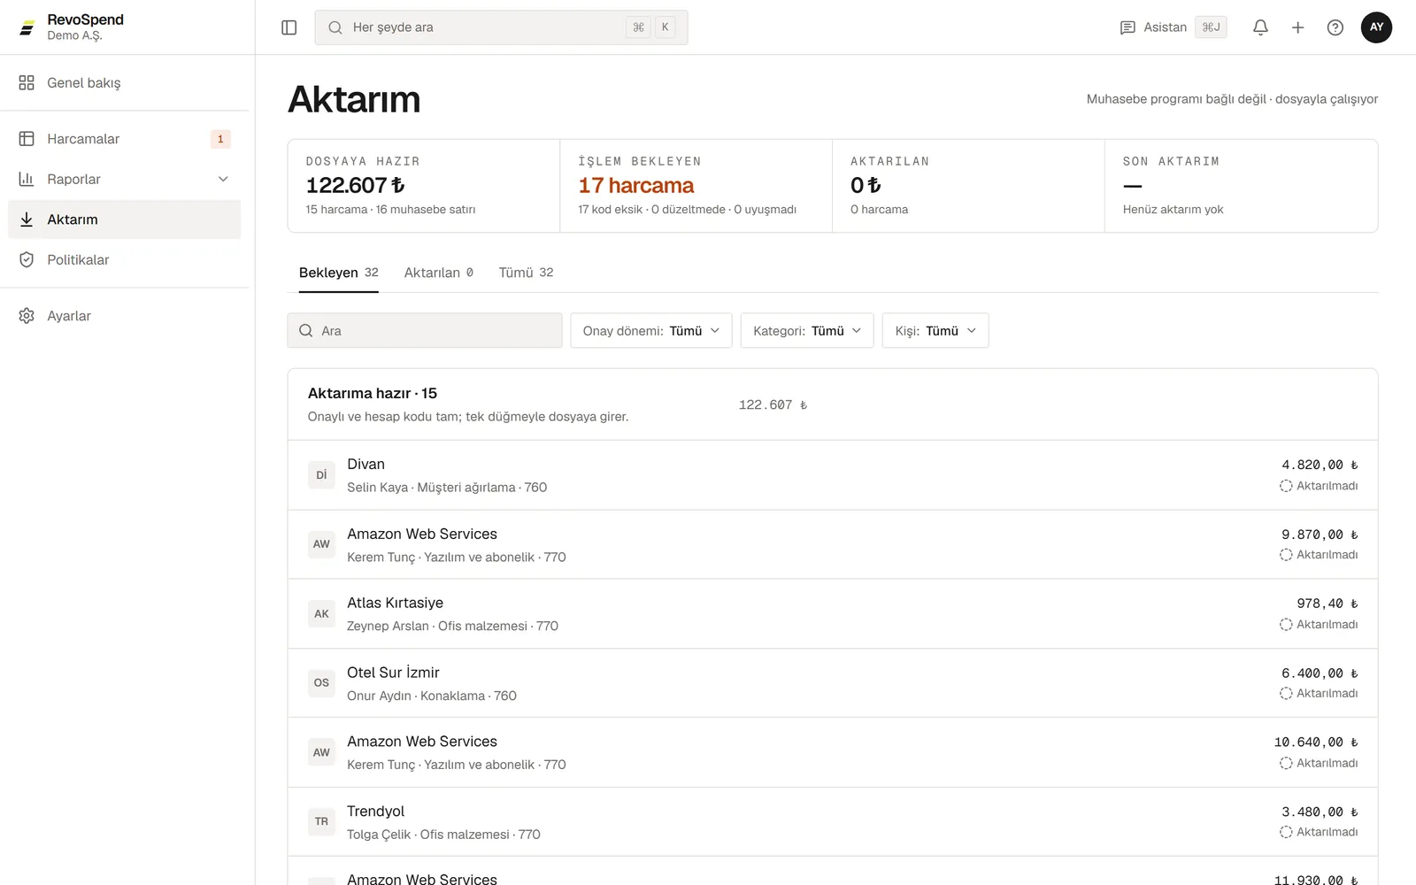
Task: Click the Ara search field
Action: (425, 330)
